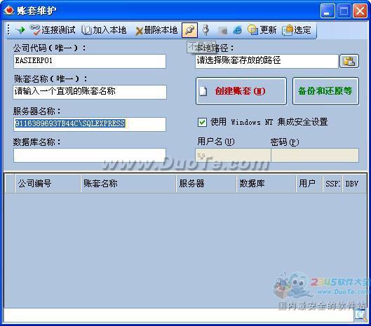Viewport: 371px width, 326px height.
Task: Click 备份和还原等 backup restore button
Action: click(325, 91)
